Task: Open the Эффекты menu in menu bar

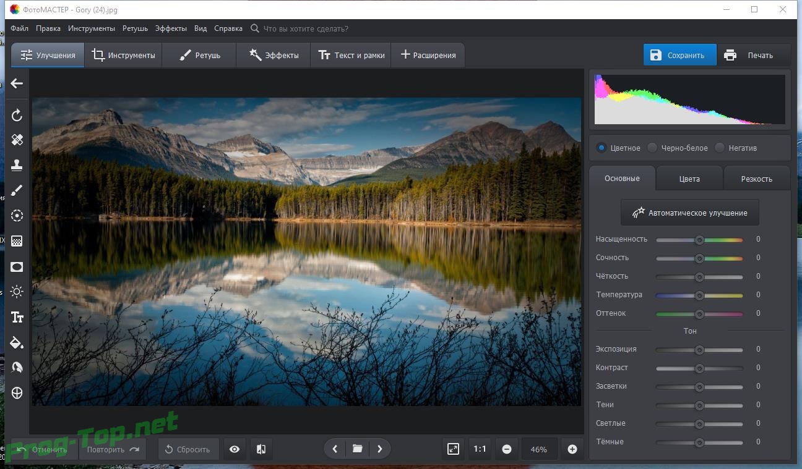Action: [x=171, y=28]
